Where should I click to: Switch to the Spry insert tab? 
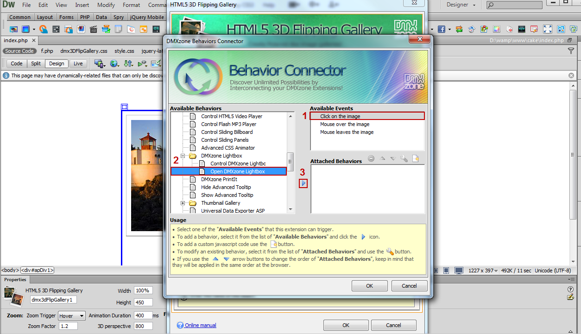(118, 17)
